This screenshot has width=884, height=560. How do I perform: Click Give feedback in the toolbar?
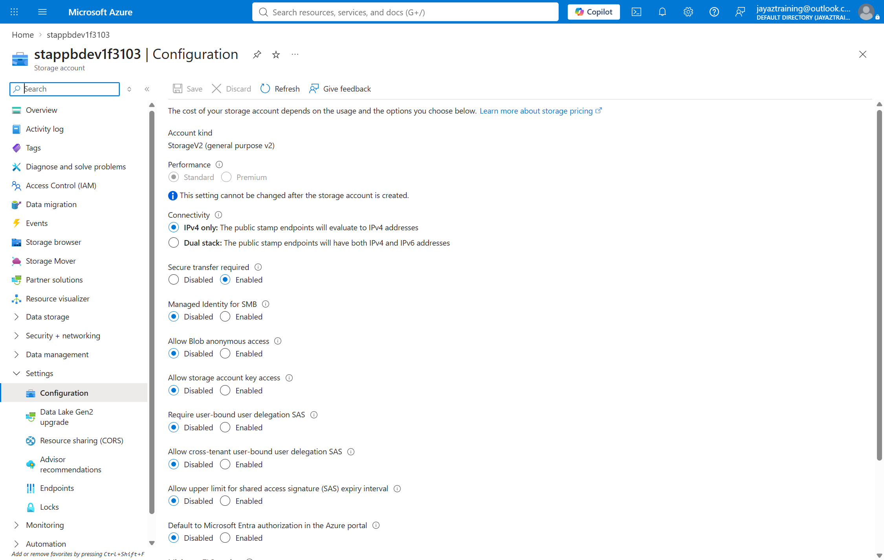[x=340, y=89]
